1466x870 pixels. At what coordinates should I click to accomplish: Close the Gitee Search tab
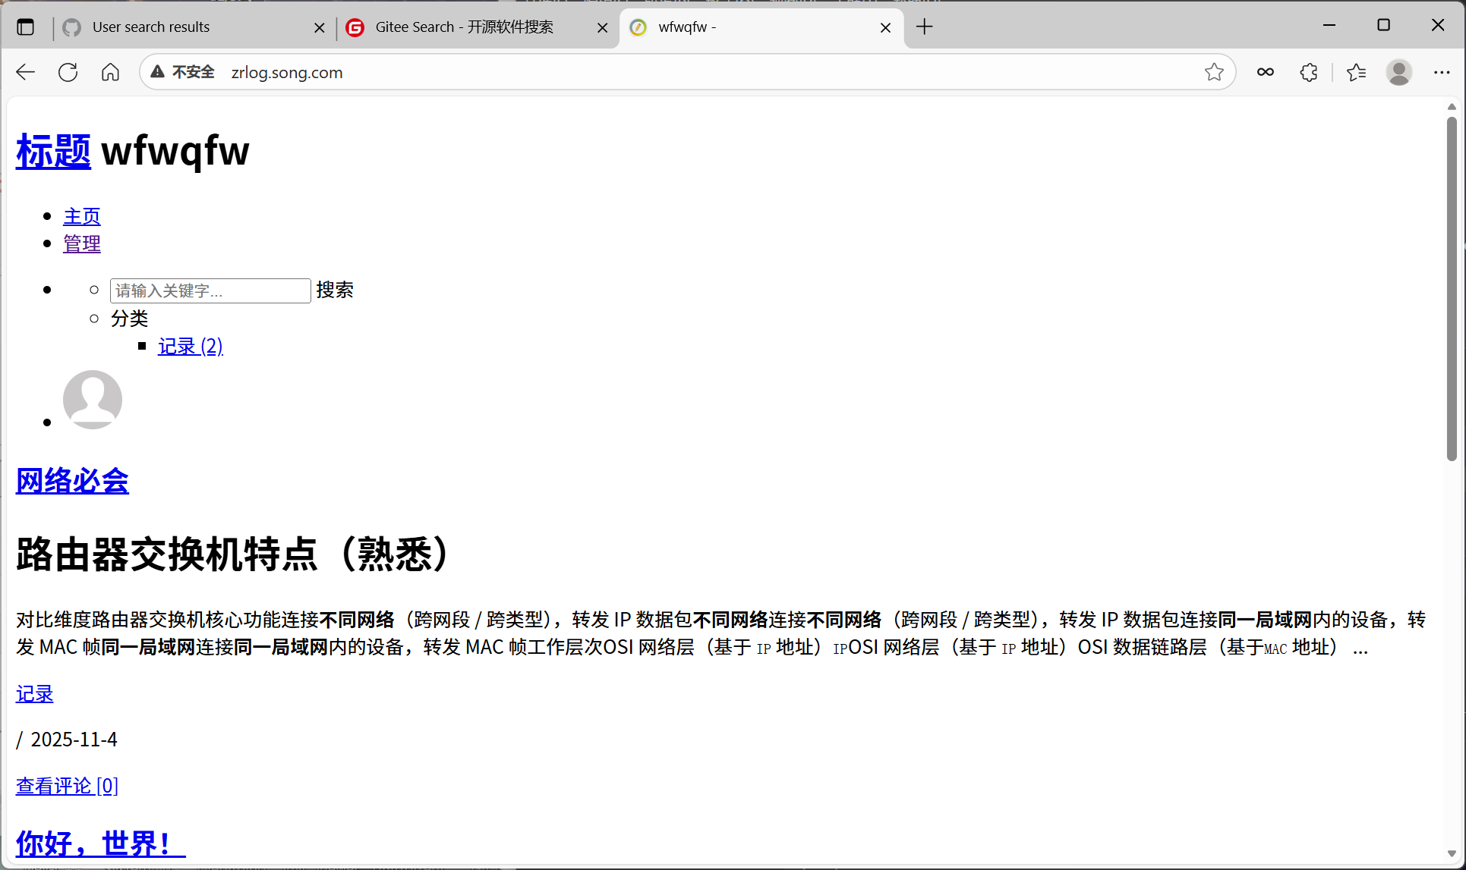pyautogui.click(x=602, y=28)
